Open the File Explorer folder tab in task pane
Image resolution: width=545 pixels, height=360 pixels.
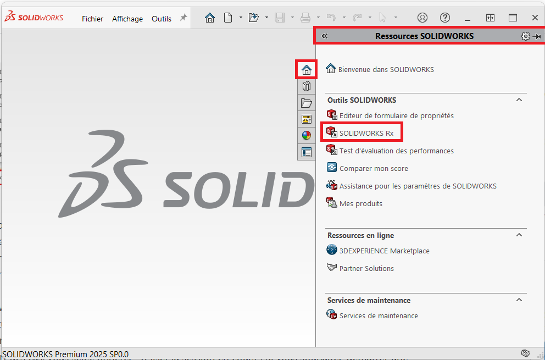coord(306,103)
